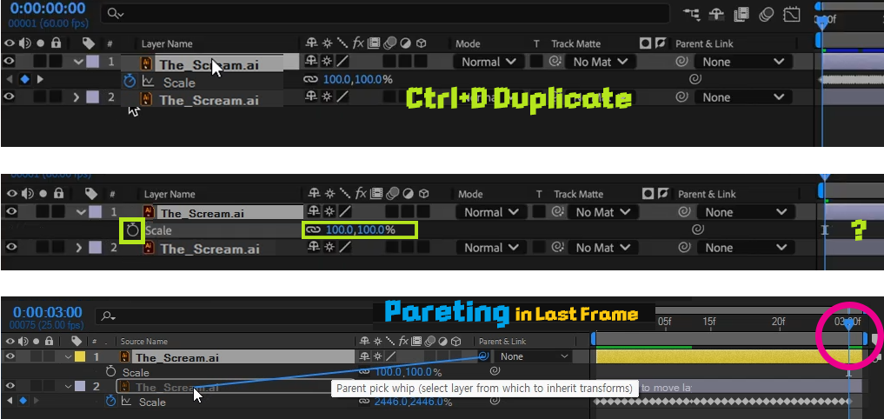
Task: Click add/remove keyframe diamond in top timeline
Action: point(24,79)
